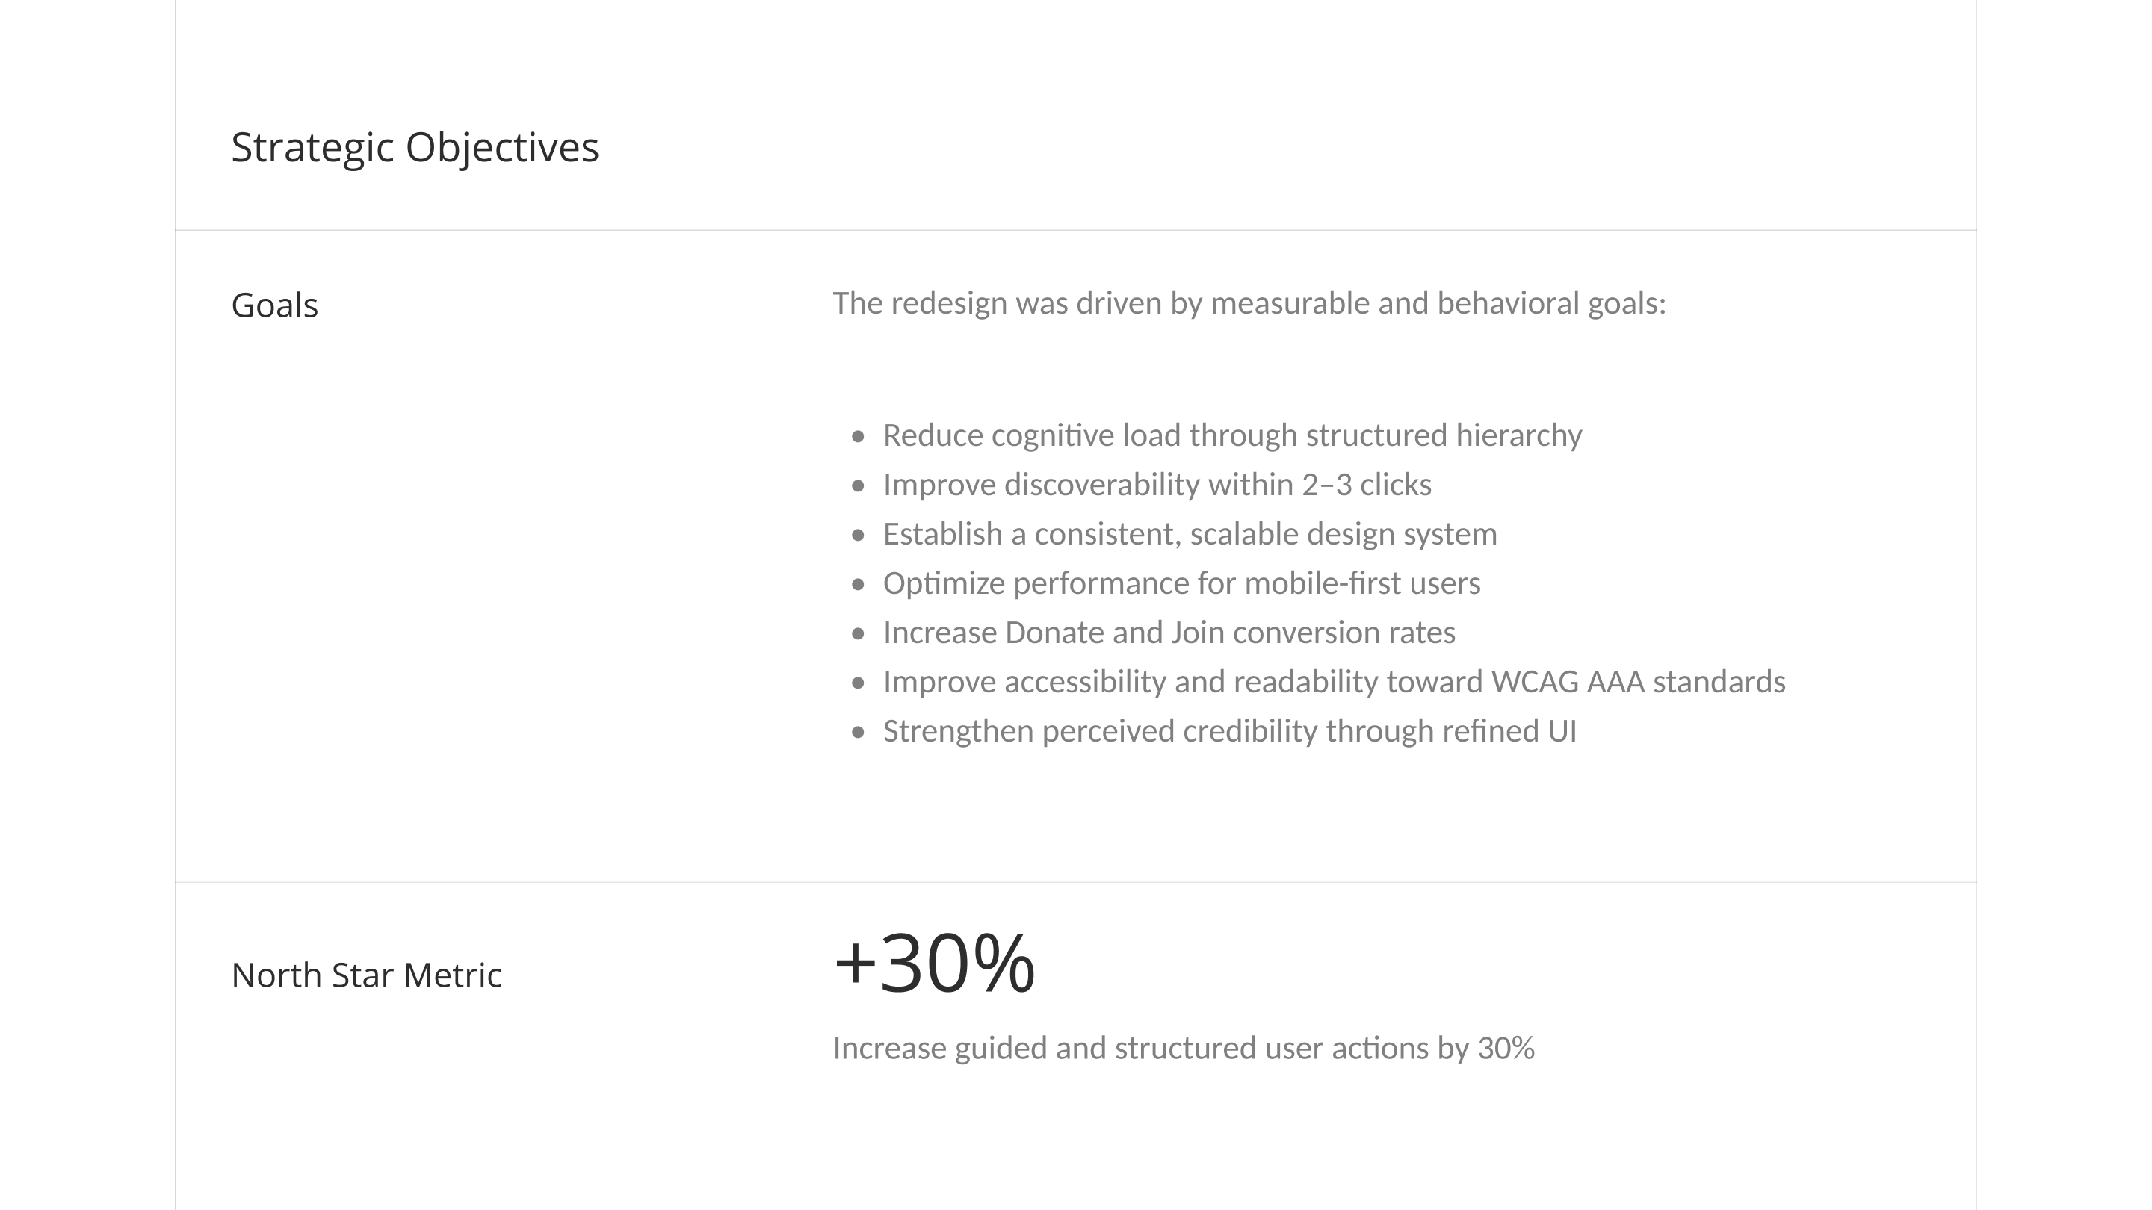Select the Reduce cognitive load bullet text
The height and width of the screenshot is (1210, 2152).
pyautogui.click(x=1232, y=436)
